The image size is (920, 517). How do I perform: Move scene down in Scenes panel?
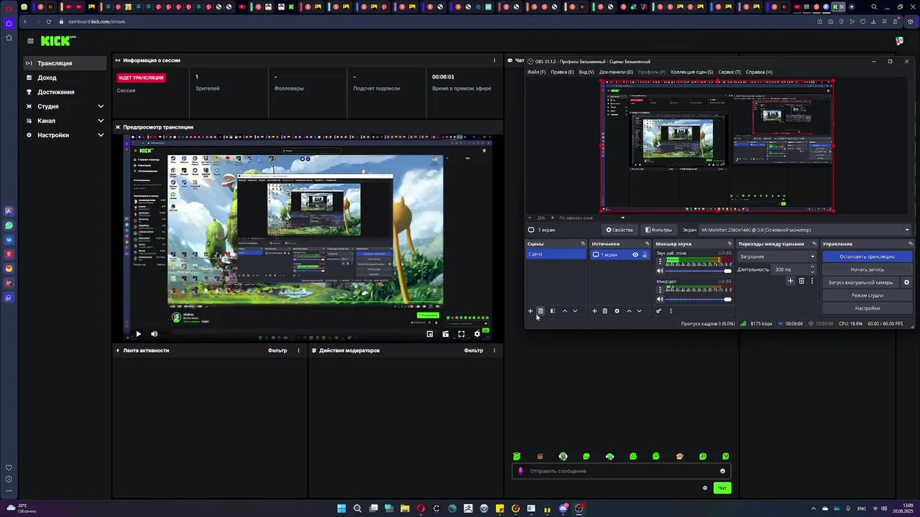click(574, 311)
